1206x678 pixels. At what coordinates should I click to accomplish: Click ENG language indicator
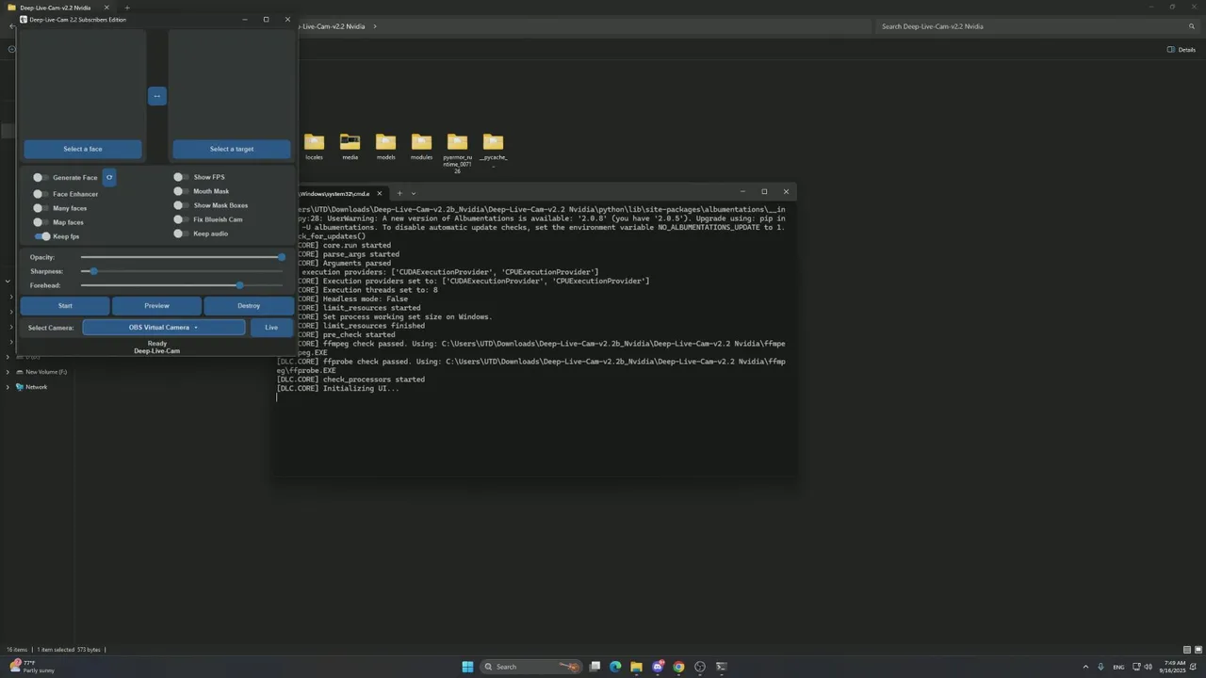pyautogui.click(x=1120, y=667)
